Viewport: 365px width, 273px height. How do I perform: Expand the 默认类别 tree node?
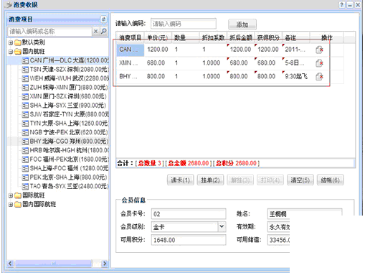[x=11, y=42]
